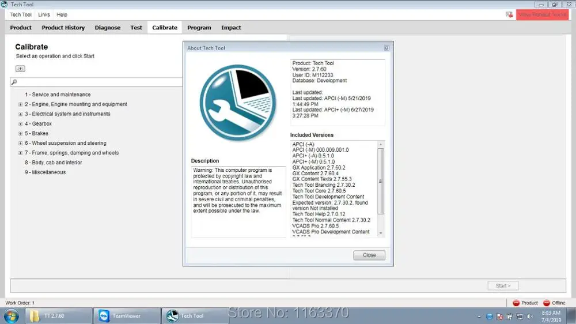Click the search magnifier icon in operation filter
576x324 pixels.
[14, 82]
